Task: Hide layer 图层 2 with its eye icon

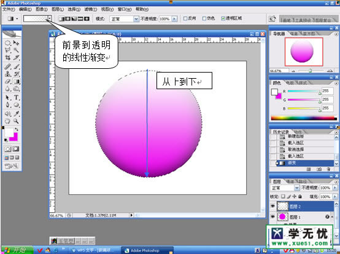Action: pyautogui.click(x=272, y=206)
